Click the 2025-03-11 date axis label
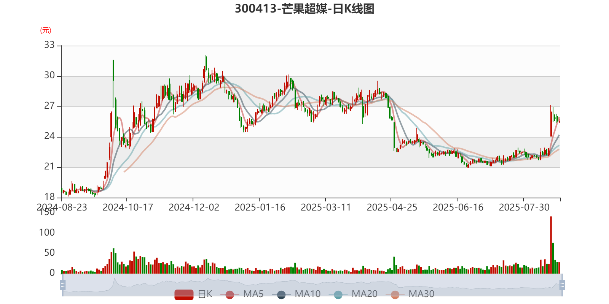The image size is (609, 304). pos(326,207)
